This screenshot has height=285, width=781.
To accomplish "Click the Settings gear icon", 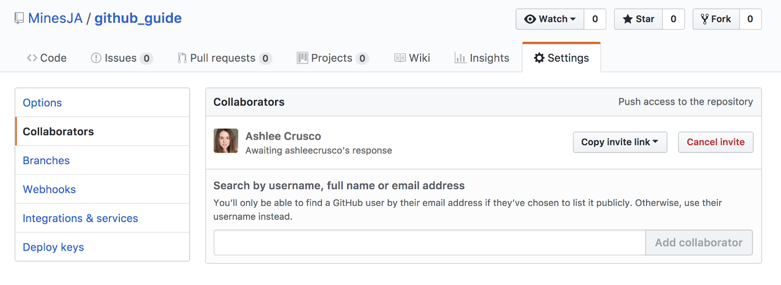I will point(539,58).
